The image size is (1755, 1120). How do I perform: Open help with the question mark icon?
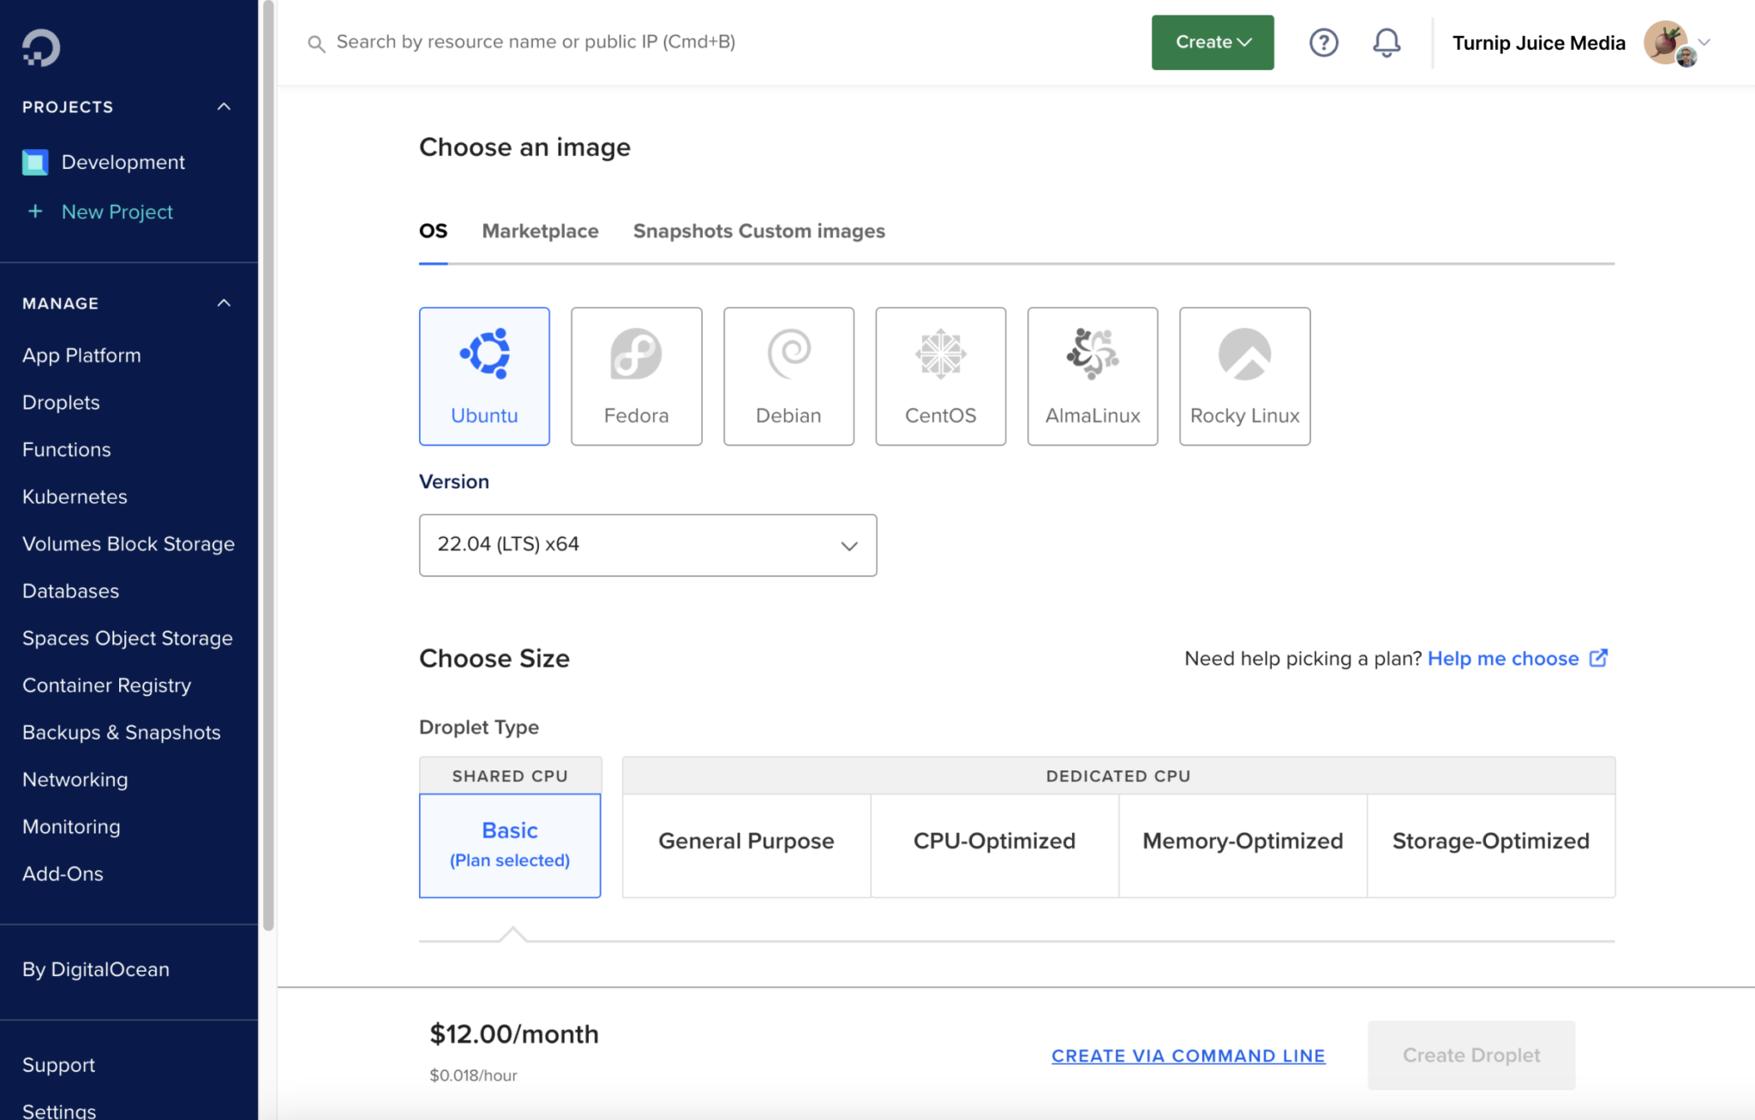coord(1323,42)
